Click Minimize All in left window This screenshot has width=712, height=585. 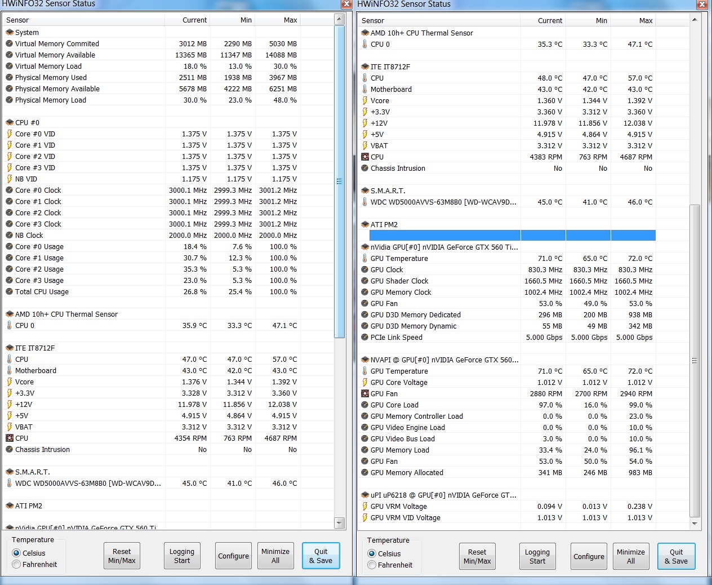click(275, 556)
